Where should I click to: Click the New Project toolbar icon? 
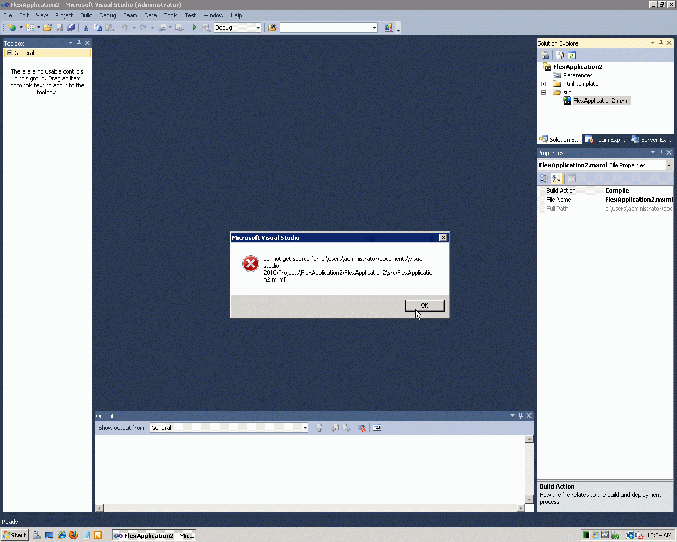(12, 28)
